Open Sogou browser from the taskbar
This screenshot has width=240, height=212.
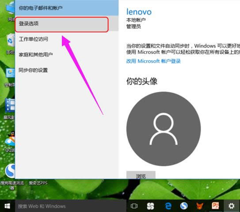(x=184, y=206)
